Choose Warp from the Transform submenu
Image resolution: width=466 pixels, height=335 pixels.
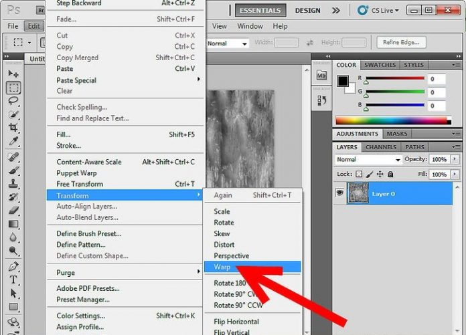point(222,267)
